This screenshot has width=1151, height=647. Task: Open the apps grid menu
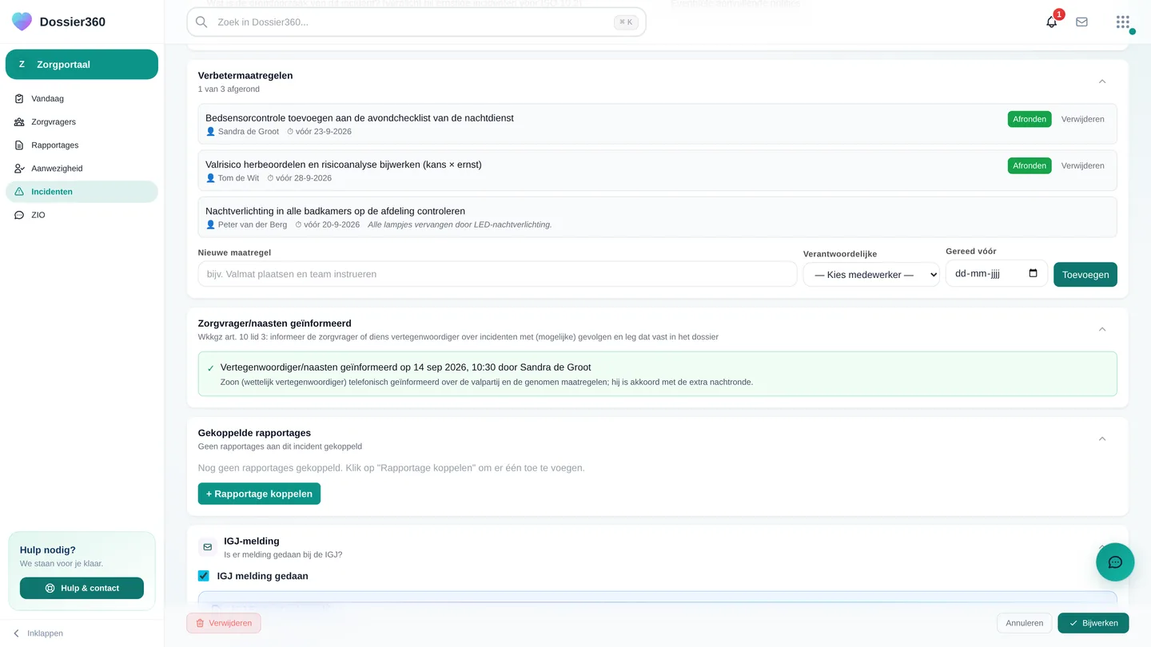[x=1123, y=22]
